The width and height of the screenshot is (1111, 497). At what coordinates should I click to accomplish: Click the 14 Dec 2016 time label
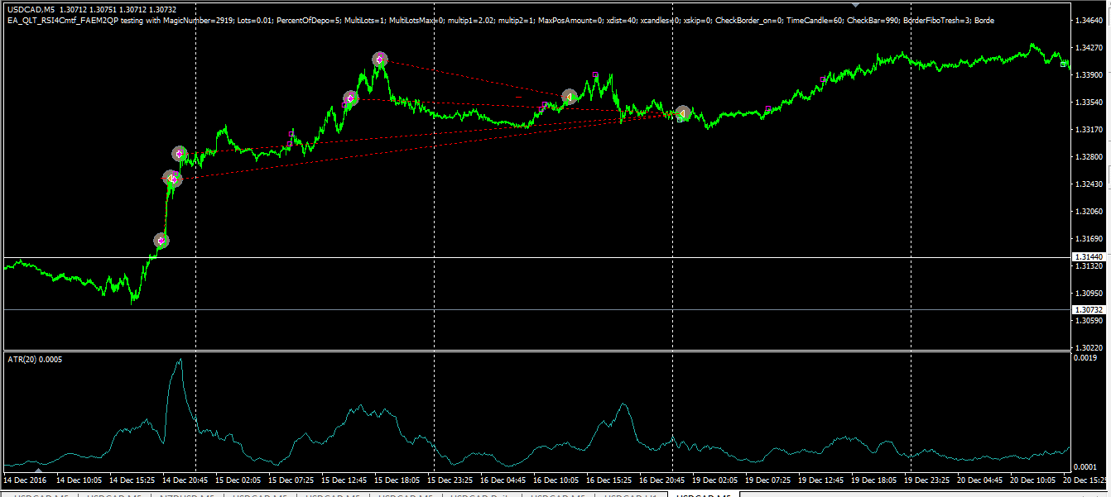[x=25, y=480]
